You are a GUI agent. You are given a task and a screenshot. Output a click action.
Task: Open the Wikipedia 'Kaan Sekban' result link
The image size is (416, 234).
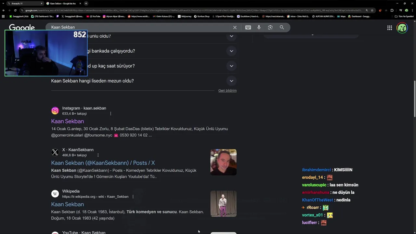click(67, 204)
